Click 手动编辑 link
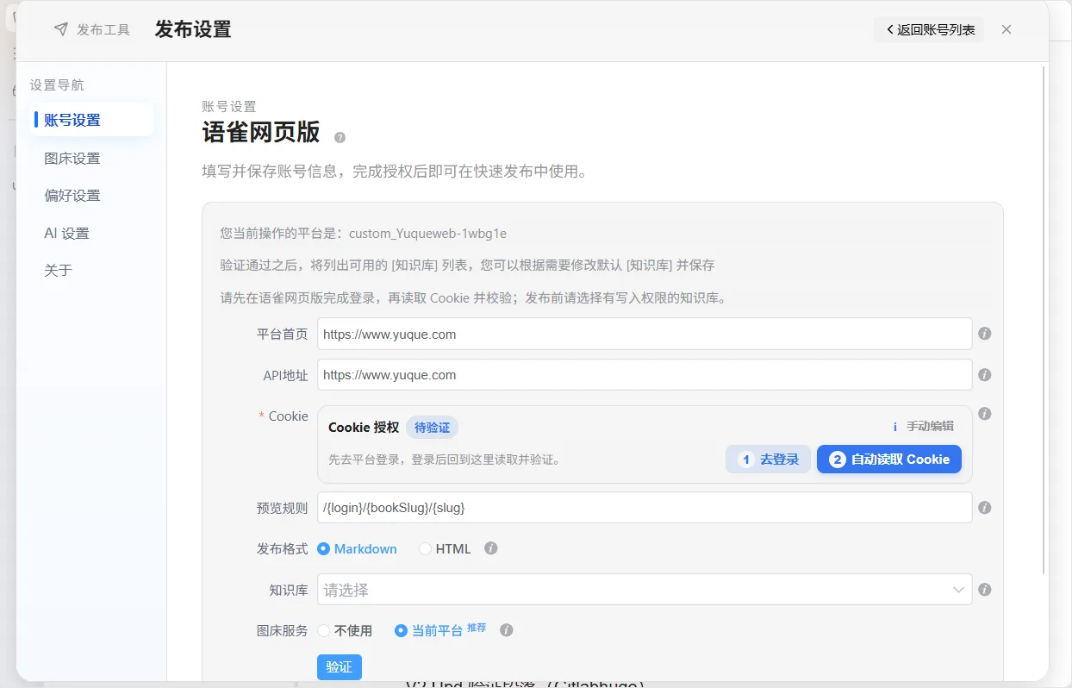Image resolution: width=1072 pixels, height=688 pixels. pos(924,426)
